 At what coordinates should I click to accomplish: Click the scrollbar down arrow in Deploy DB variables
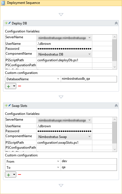click(x=115, y=67)
